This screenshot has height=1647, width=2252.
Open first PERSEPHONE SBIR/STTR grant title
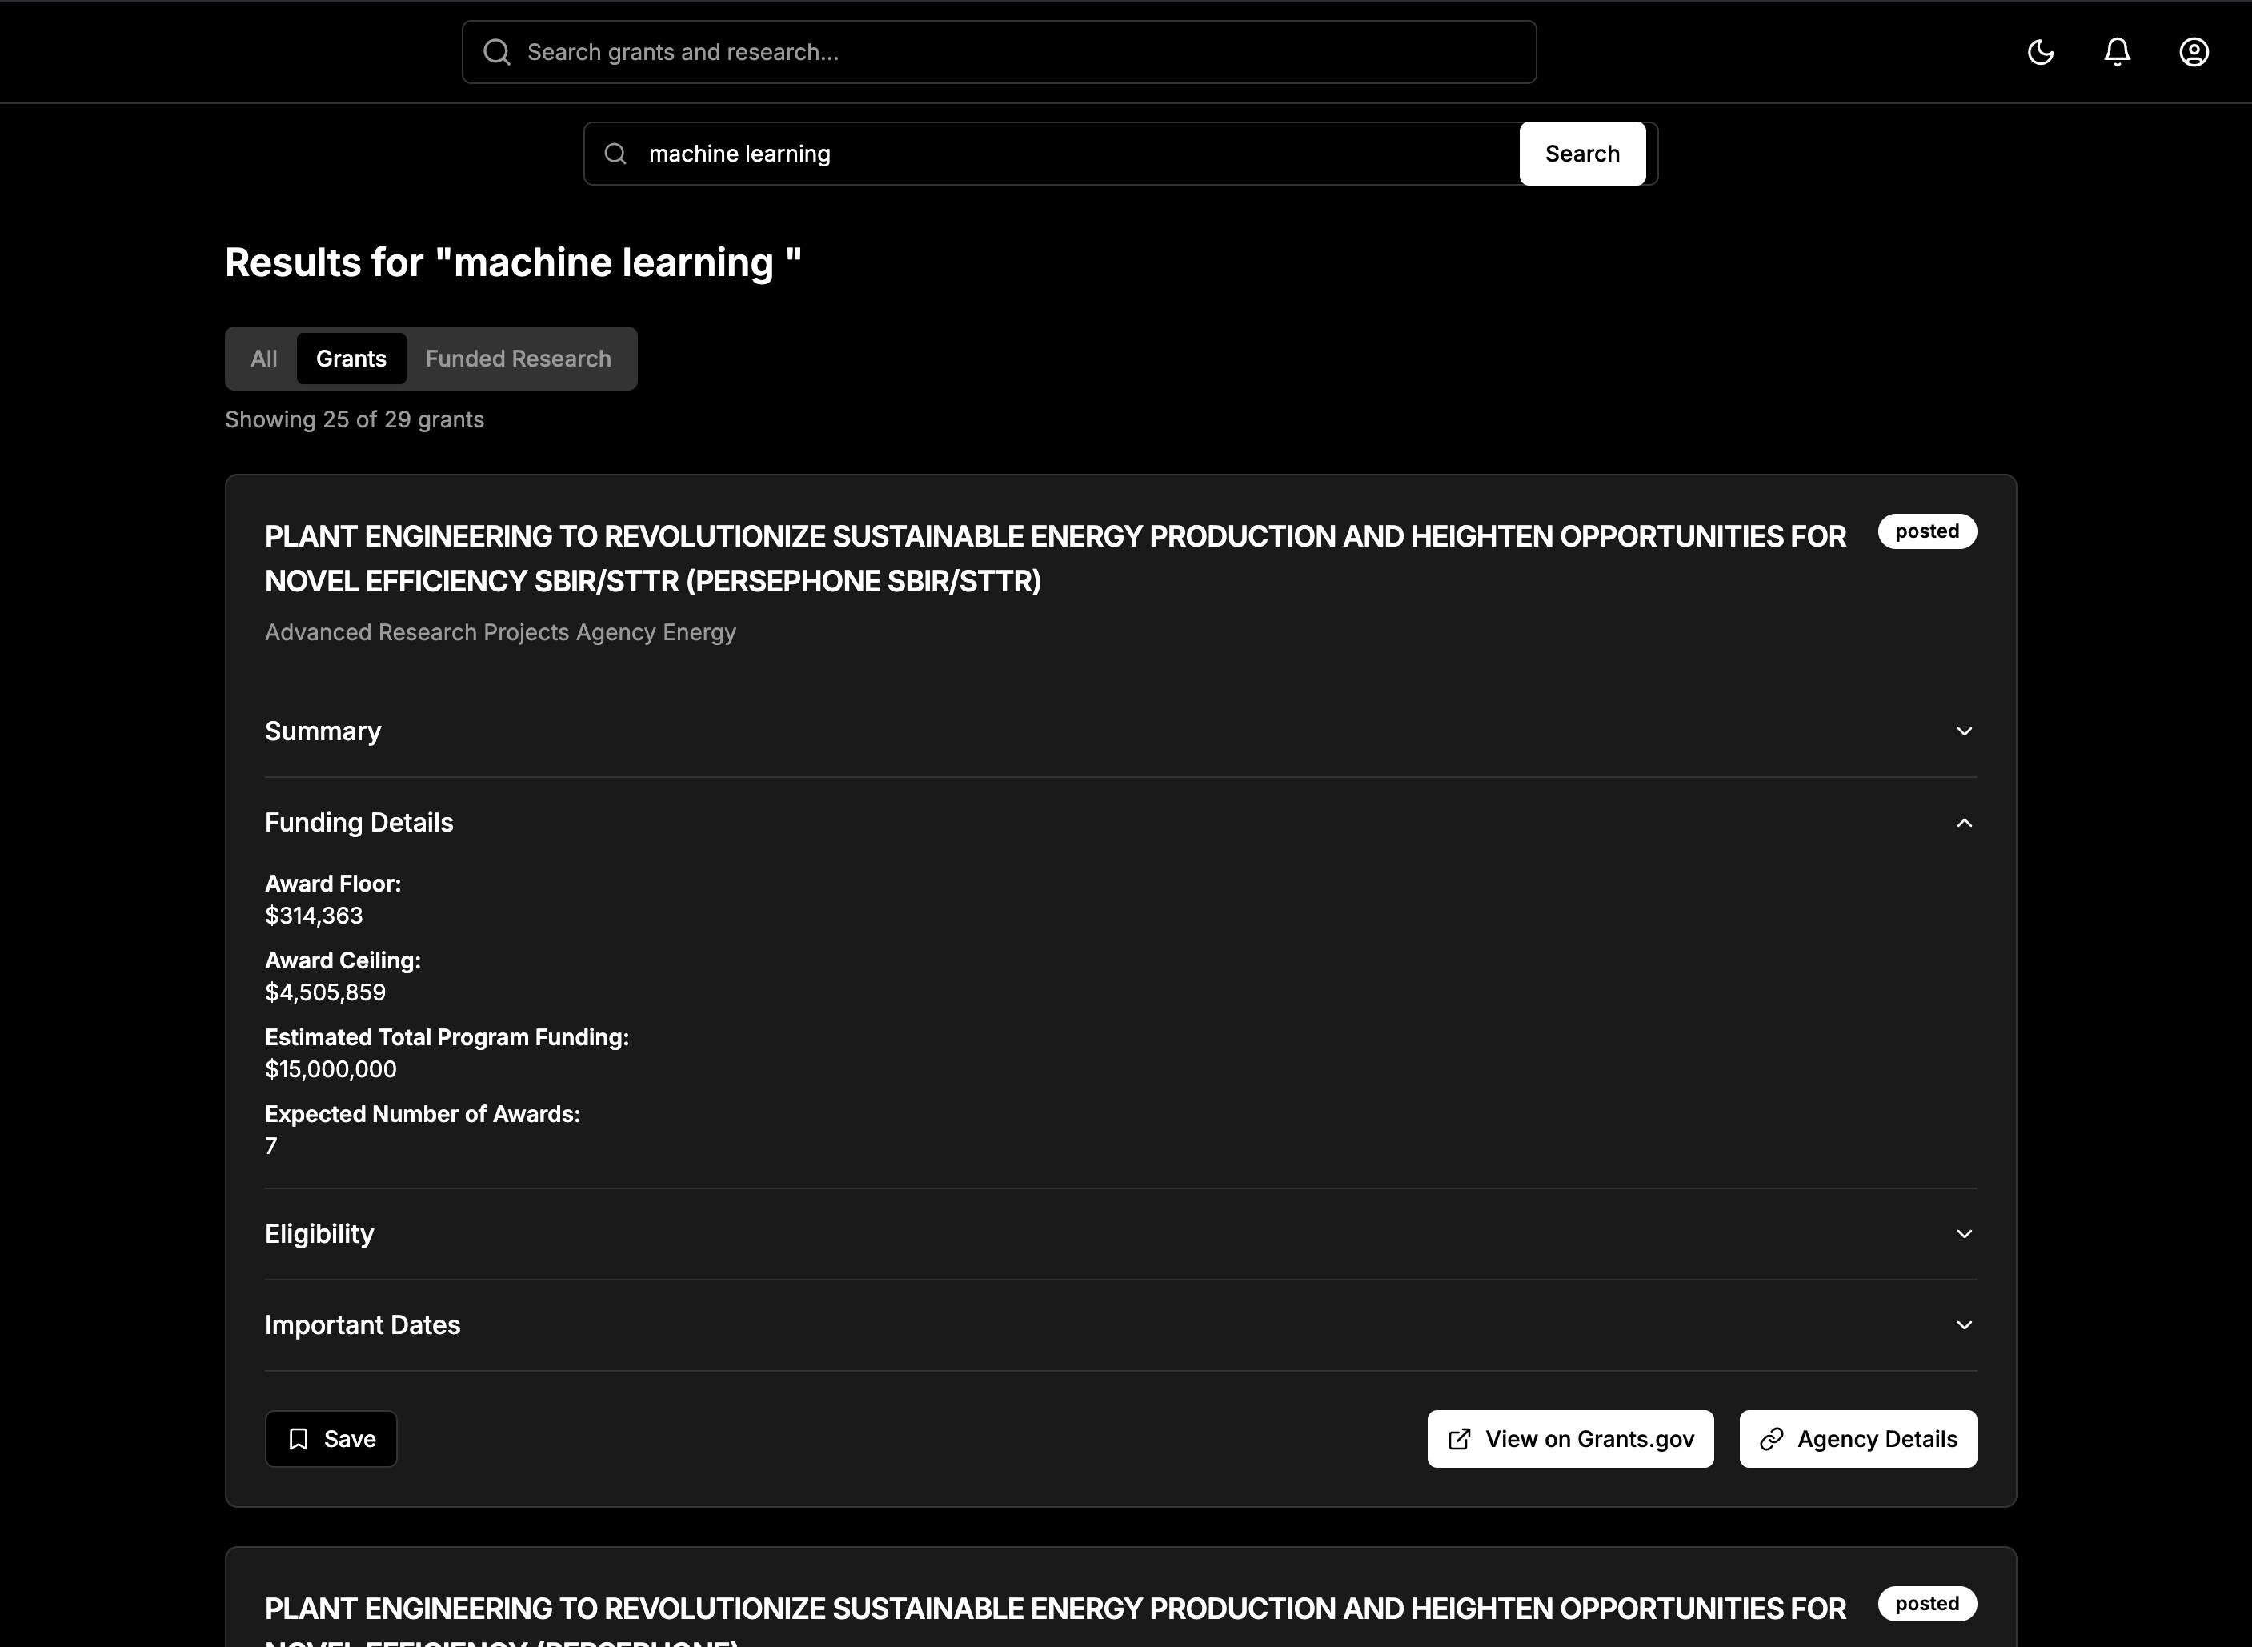(1055, 559)
